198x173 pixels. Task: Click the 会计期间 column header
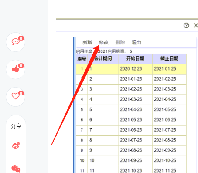103,59
